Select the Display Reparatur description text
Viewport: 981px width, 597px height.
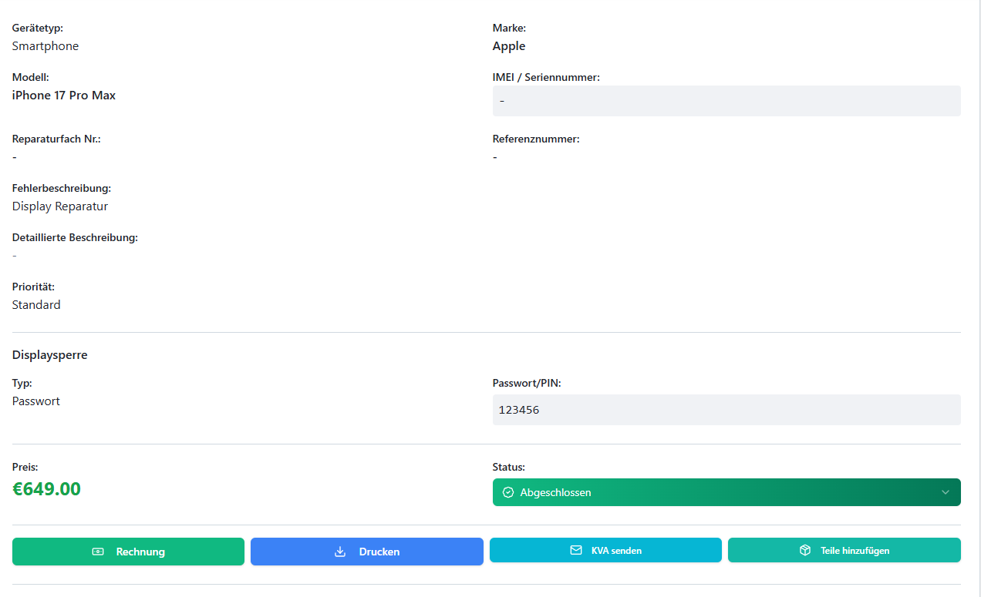60,206
